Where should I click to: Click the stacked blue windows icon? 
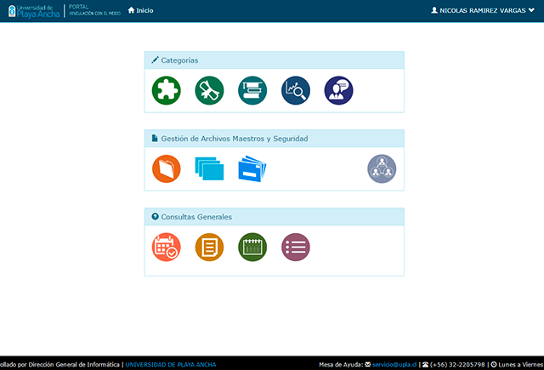tap(209, 169)
